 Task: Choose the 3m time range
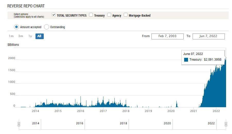[21, 36]
